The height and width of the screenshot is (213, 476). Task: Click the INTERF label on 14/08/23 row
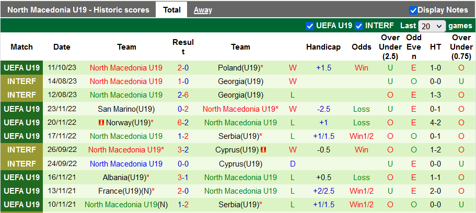click(21, 81)
